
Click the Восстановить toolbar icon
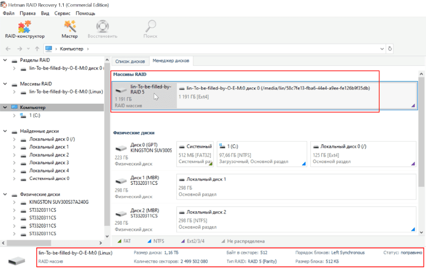pyautogui.click(x=103, y=29)
